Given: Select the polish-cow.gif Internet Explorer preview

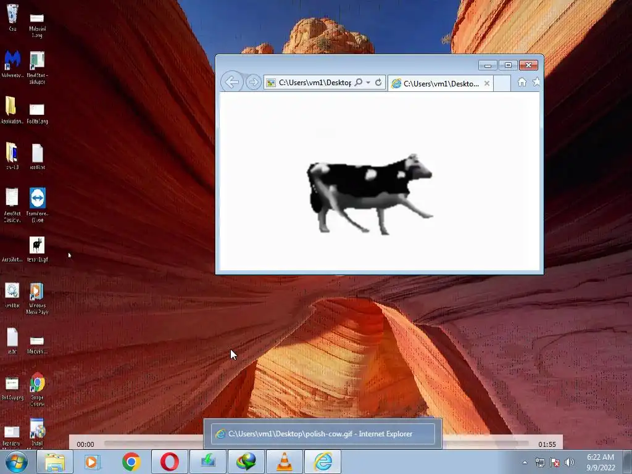Looking at the screenshot, I should coord(323,434).
